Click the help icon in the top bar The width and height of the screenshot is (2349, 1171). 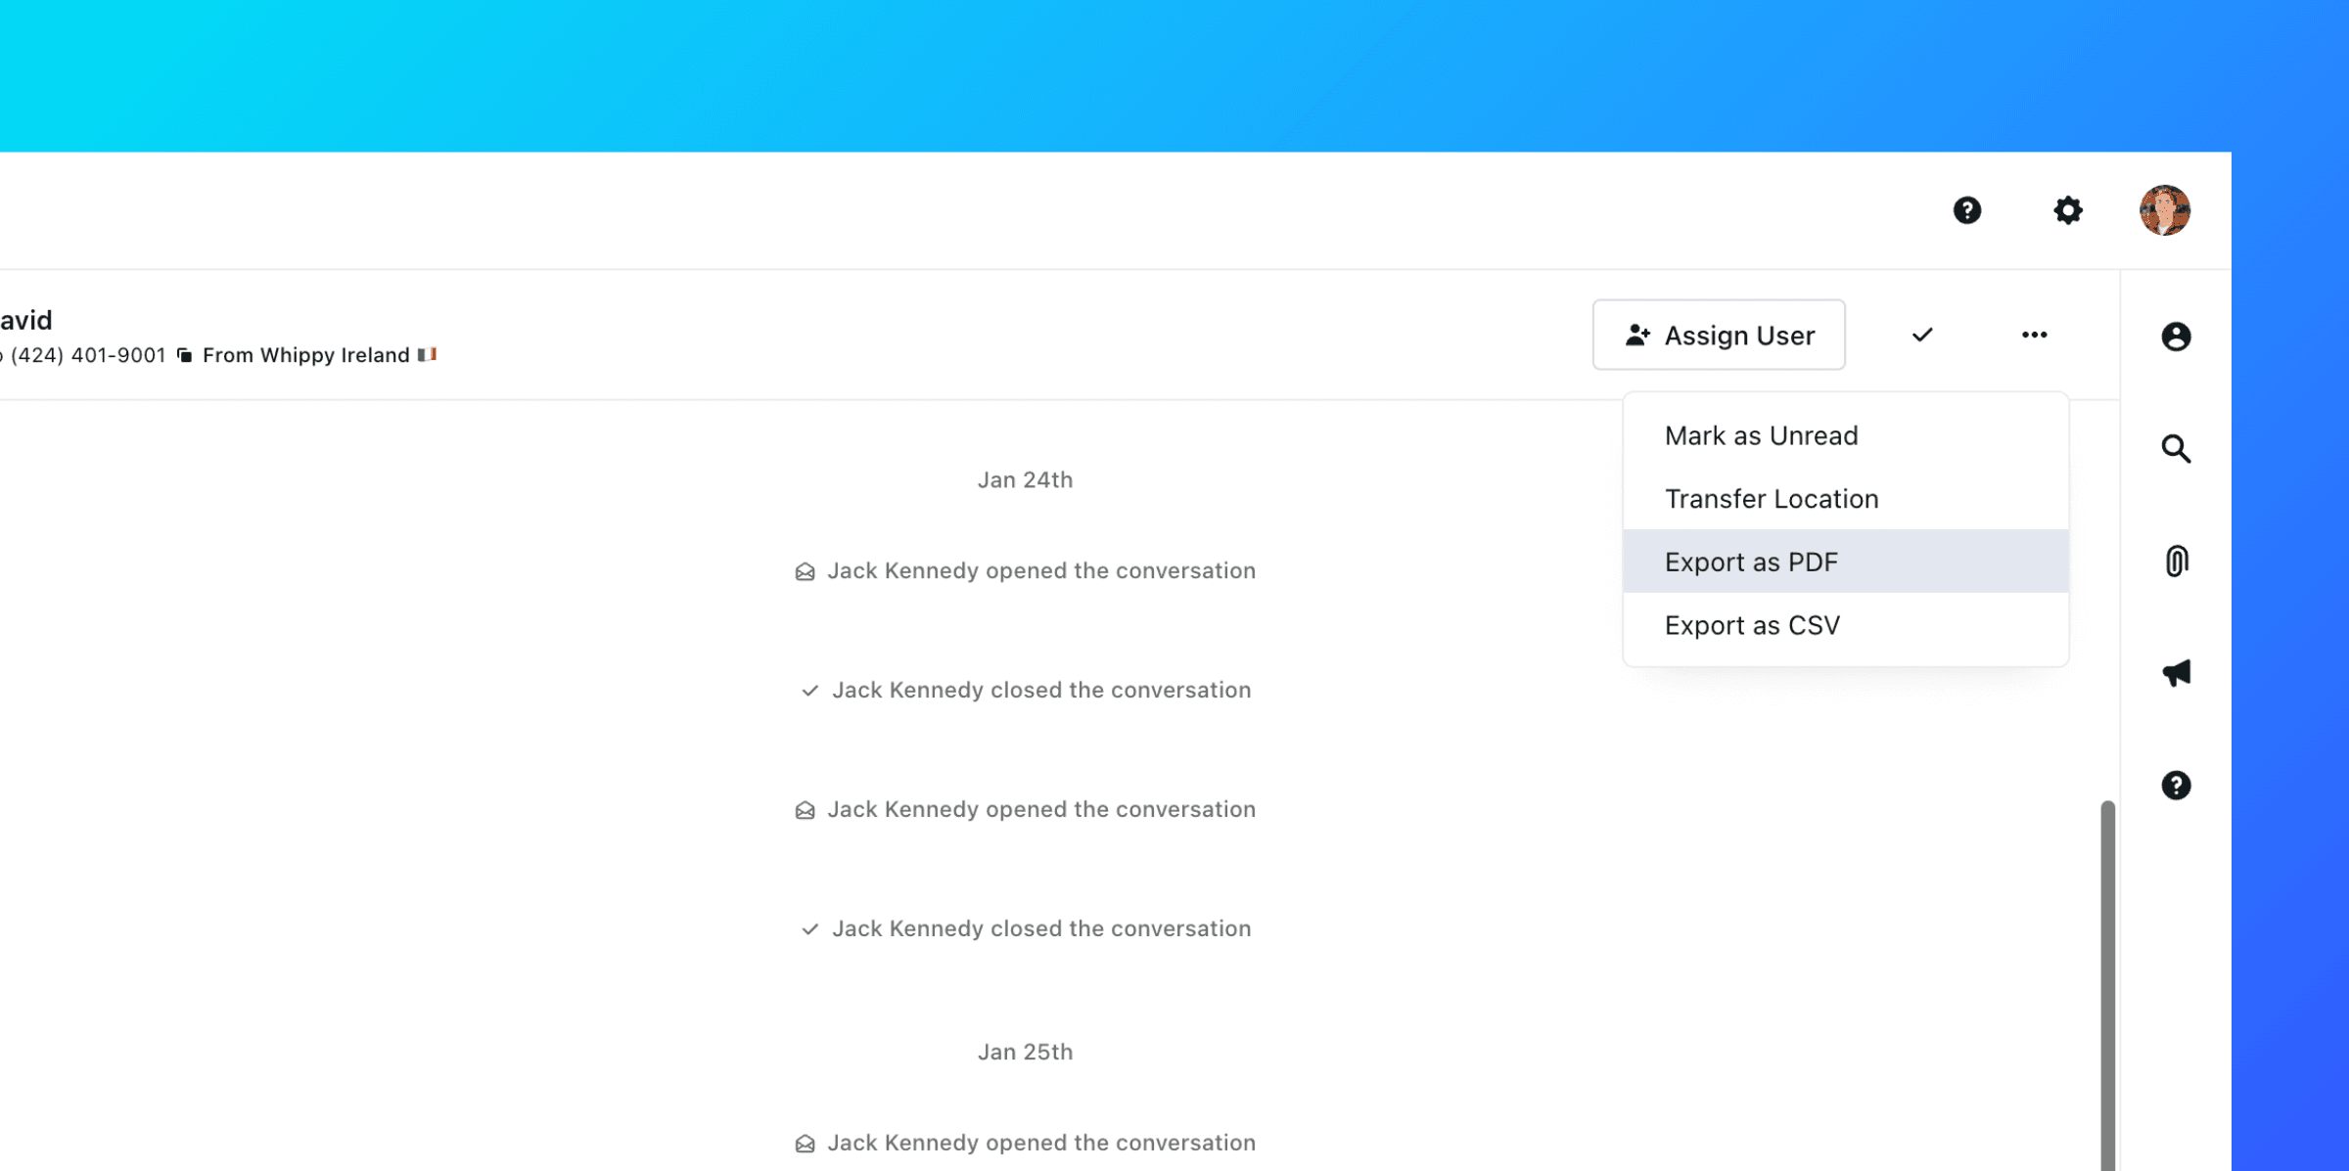pyautogui.click(x=1967, y=209)
